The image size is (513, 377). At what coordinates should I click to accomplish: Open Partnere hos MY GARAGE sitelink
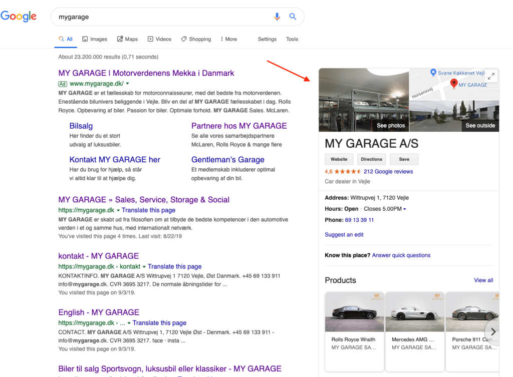(239, 126)
